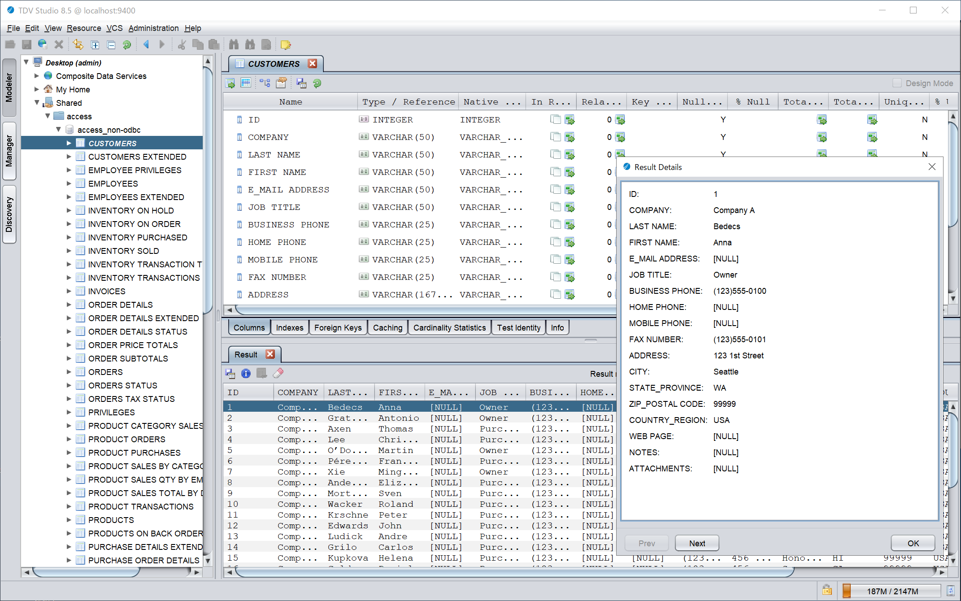961x601 pixels.
Task: Open the Administration menu
Action: point(153,28)
